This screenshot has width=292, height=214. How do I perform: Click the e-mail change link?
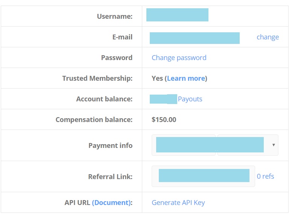pyautogui.click(x=268, y=37)
